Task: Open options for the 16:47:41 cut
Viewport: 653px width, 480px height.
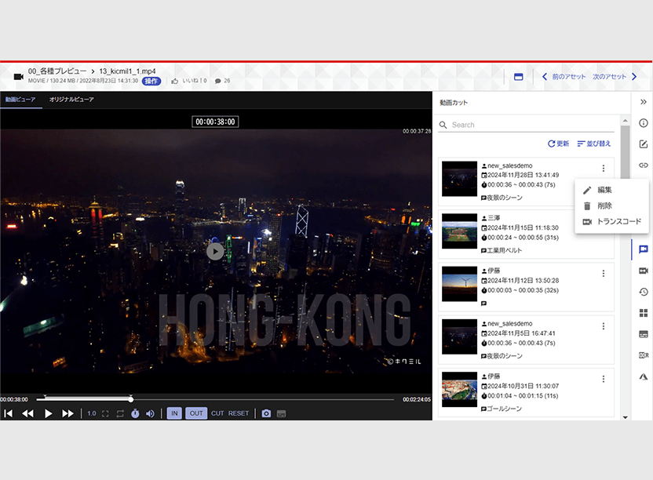Action: (x=603, y=326)
